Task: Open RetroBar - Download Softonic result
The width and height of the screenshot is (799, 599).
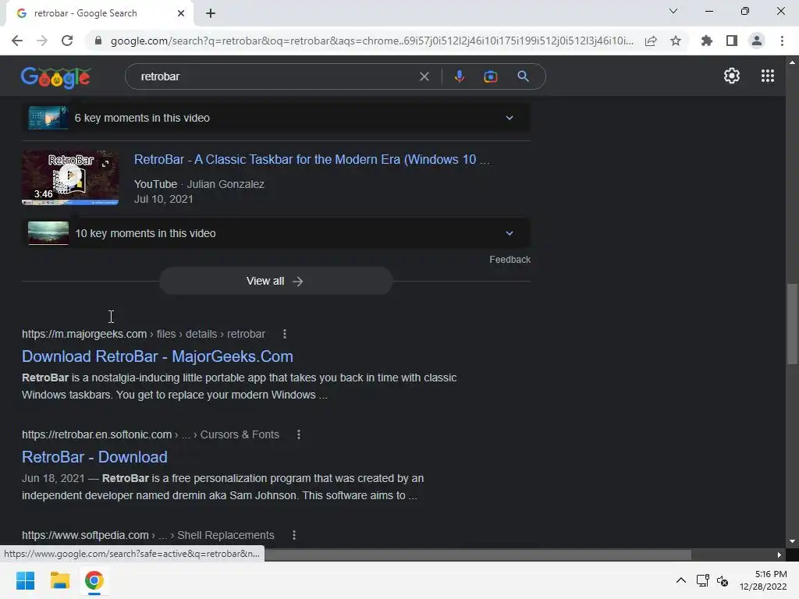Action: [x=94, y=457]
